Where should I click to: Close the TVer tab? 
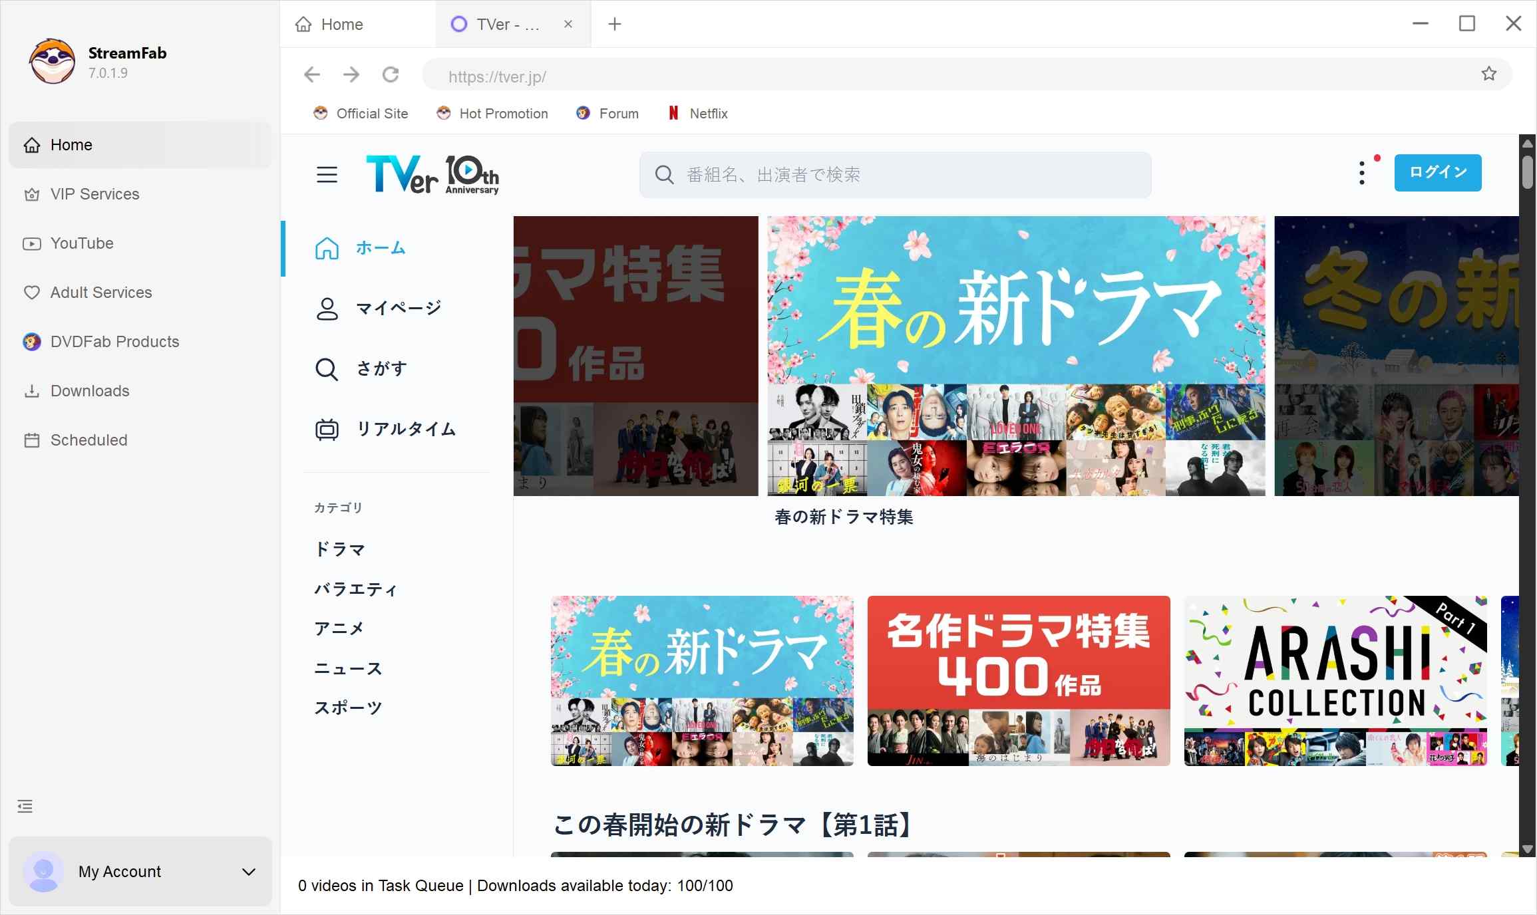568,25
